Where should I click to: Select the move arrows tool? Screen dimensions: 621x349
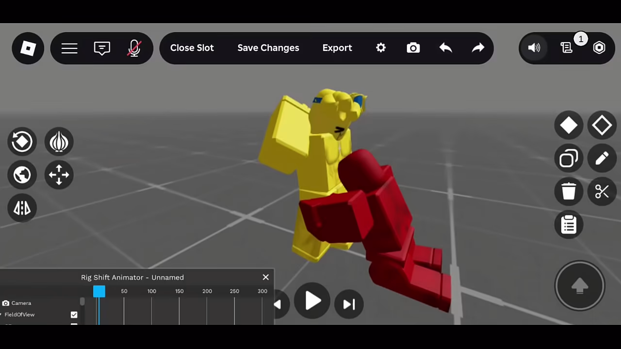59,174
